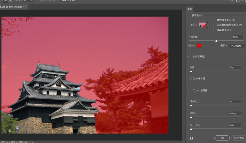This screenshot has width=246, height=143.
Task: Close the 5.jpg document tab
Action: click(x=26, y=7)
